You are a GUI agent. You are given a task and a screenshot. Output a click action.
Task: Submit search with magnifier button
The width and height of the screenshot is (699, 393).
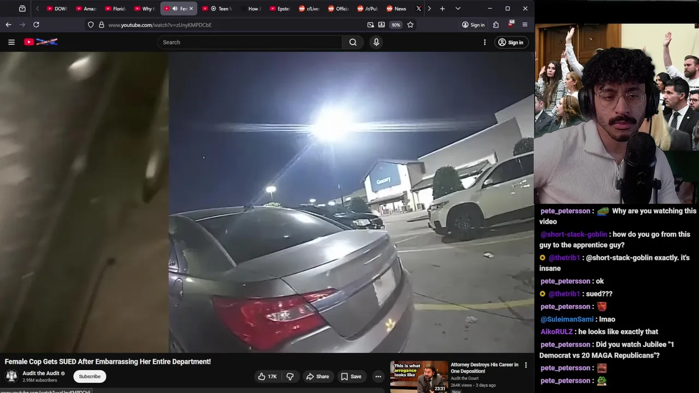click(353, 42)
